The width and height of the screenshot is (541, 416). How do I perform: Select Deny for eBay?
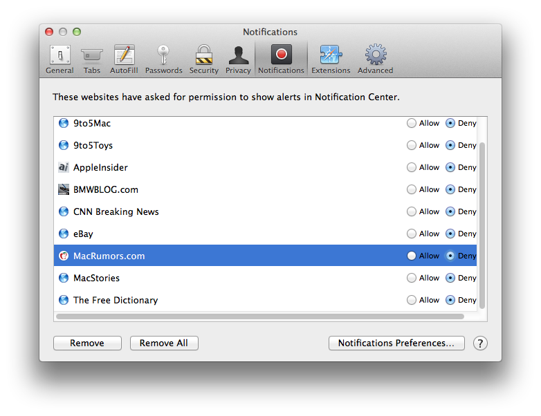[450, 234]
